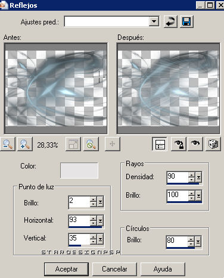This screenshot has width=224, height=278.
Task: Expand the Densidad slider dropdown arrow
Action: pyautogui.click(x=198, y=177)
